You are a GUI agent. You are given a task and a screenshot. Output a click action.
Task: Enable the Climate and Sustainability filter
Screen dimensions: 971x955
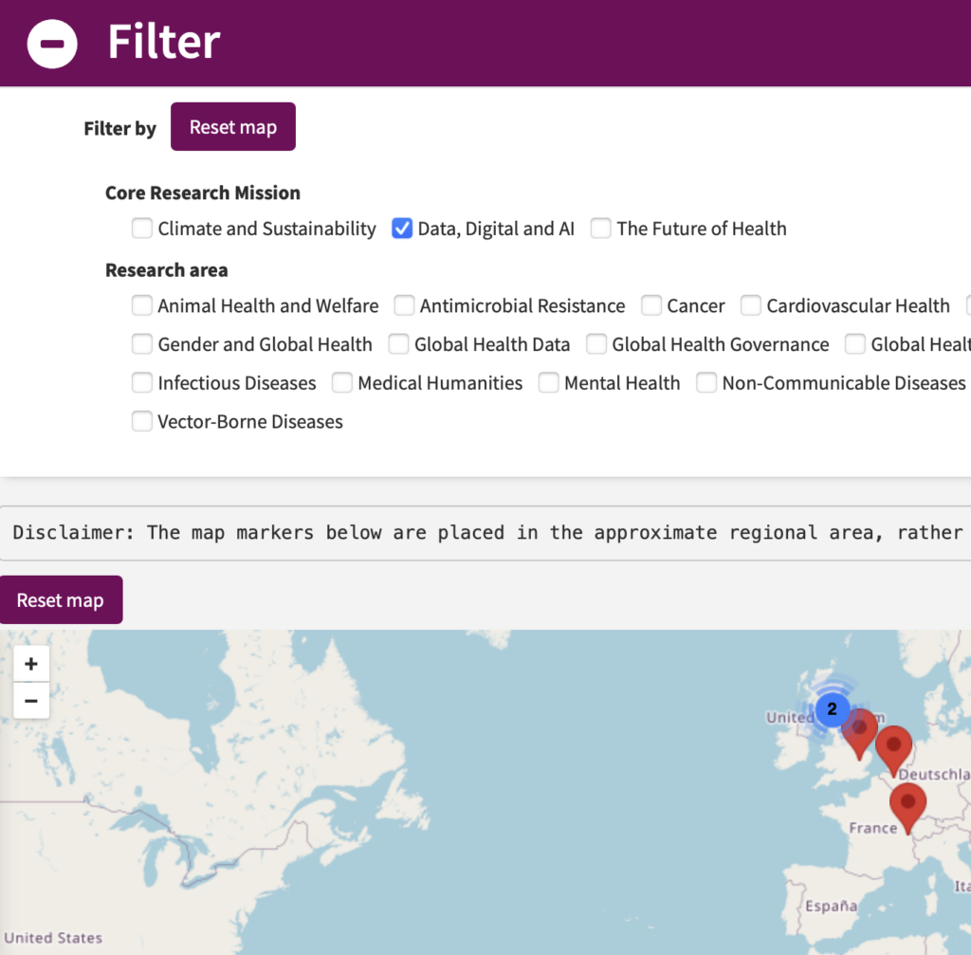click(x=141, y=228)
